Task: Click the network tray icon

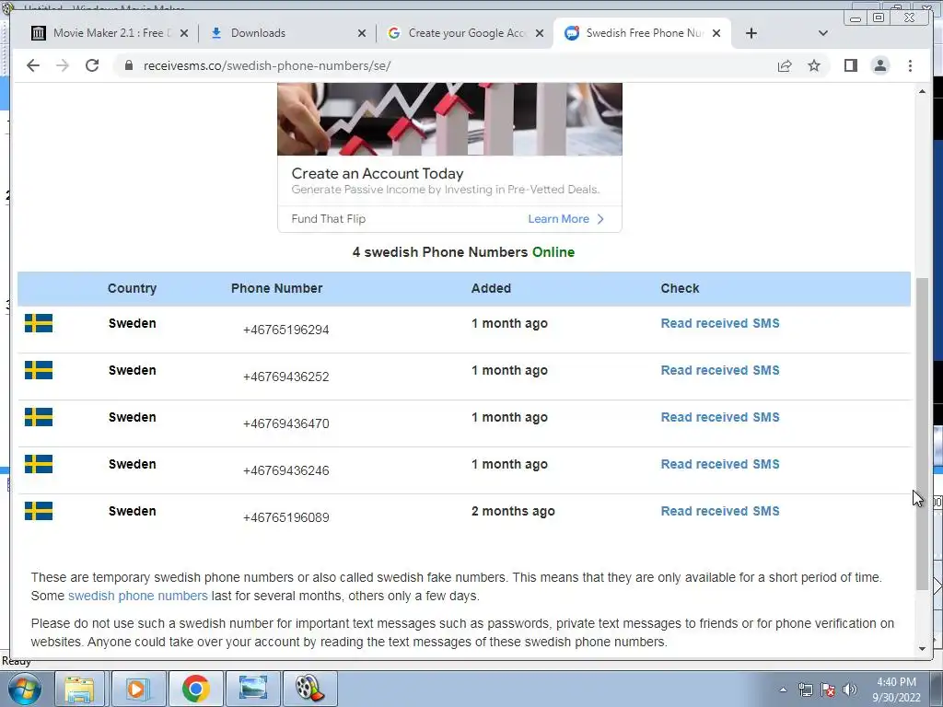Action: click(x=805, y=690)
